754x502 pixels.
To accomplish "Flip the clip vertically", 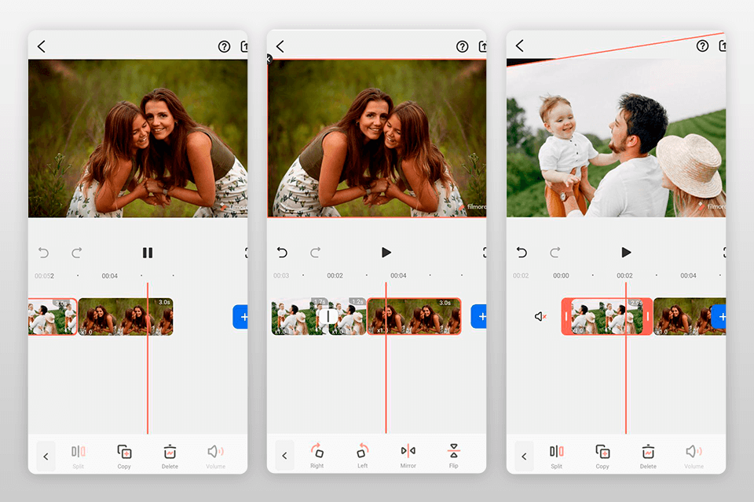I will tap(454, 455).
